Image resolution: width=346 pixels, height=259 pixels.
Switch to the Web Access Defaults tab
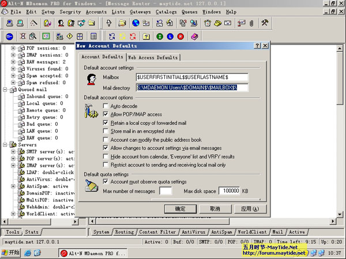pos(153,58)
